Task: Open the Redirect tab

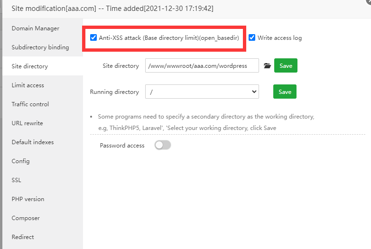Action: [x=23, y=237]
